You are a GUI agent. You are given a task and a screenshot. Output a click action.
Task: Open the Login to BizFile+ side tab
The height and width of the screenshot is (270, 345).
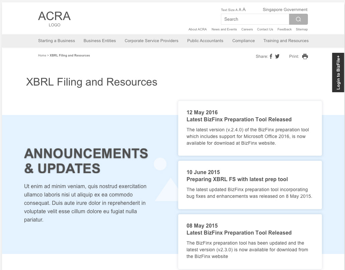(x=338, y=72)
